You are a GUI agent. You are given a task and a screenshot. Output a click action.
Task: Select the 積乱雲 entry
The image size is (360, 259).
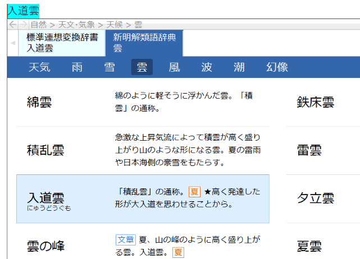point(143,150)
